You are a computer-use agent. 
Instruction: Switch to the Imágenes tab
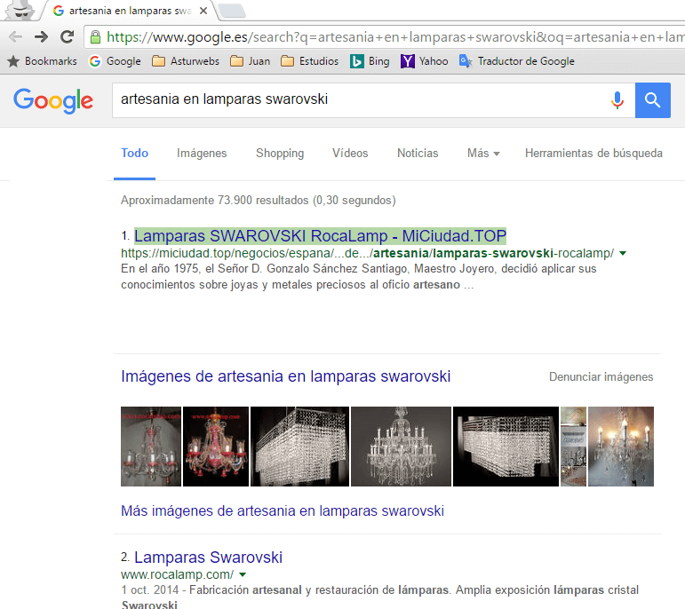pyautogui.click(x=202, y=154)
